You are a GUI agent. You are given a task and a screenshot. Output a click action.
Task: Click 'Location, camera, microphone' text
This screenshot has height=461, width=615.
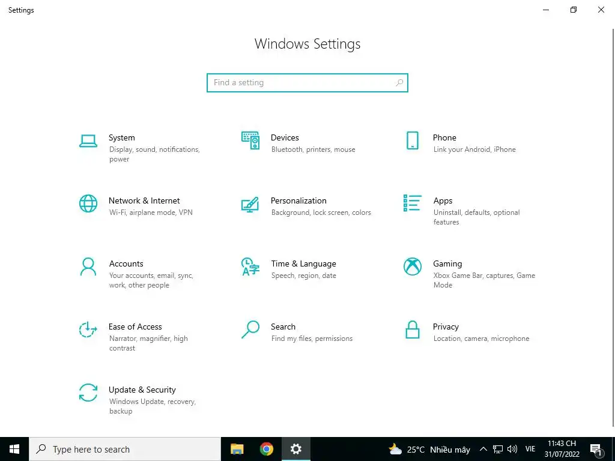[x=481, y=339]
